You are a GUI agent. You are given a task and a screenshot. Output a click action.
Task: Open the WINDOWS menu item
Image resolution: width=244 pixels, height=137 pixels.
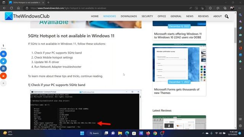pos(109,16)
